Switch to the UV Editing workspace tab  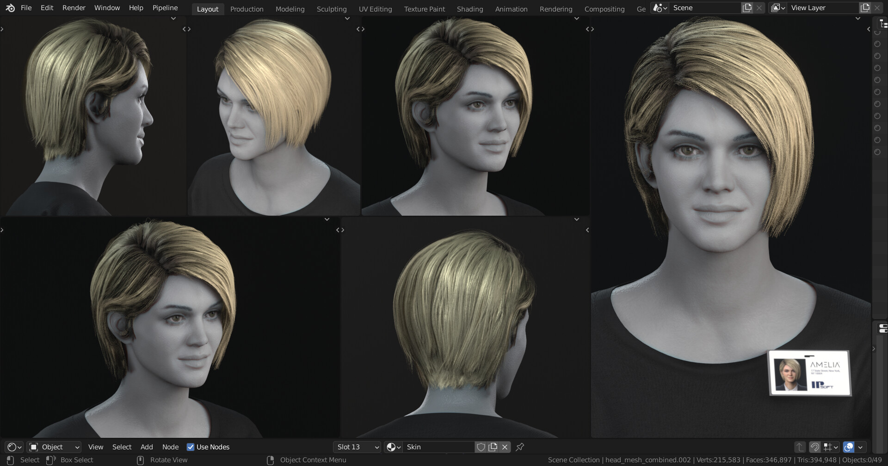point(375,9)
